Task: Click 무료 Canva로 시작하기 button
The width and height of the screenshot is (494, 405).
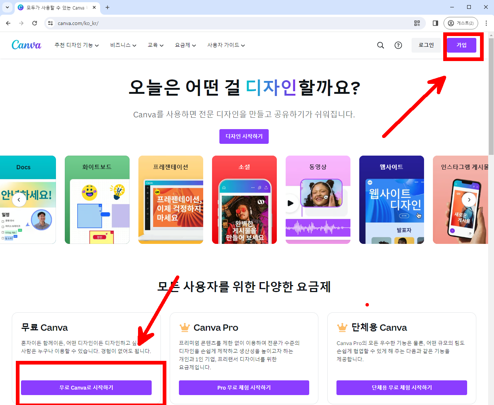Action: click(86, 388)
